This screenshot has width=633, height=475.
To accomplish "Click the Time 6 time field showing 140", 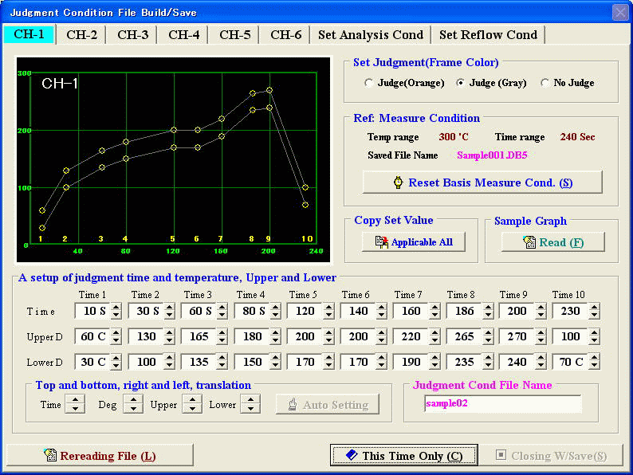I will pyautogui.click(x=359, y=311).
